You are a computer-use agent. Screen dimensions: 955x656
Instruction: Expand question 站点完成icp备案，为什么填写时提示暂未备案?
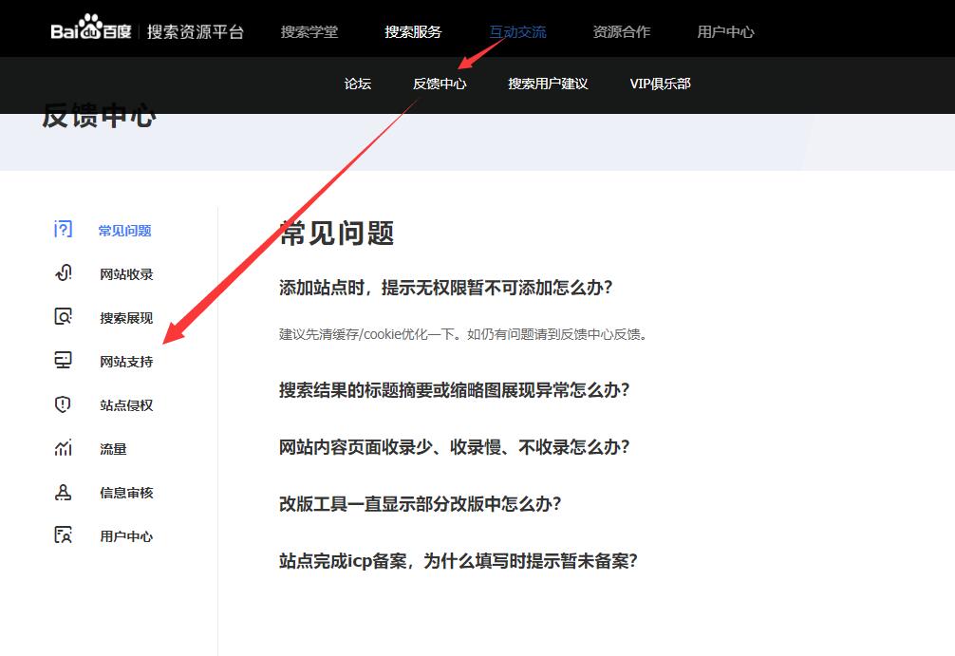459,560
